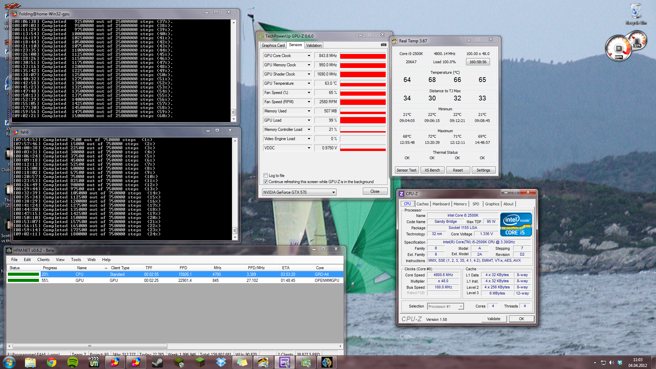Open Real Temp Settings
656x369 pixels.
483,170
